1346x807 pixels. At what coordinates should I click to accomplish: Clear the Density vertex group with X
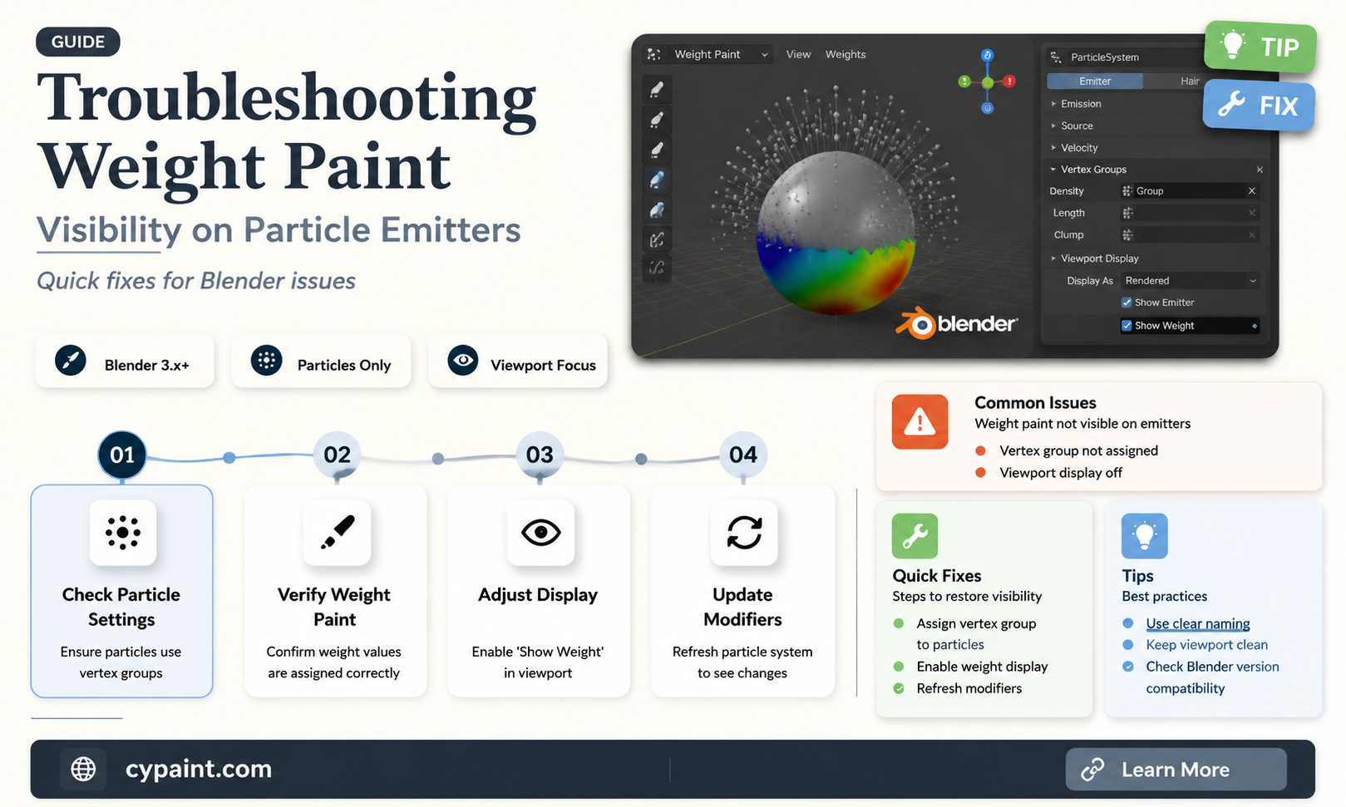coord(1251,191)
